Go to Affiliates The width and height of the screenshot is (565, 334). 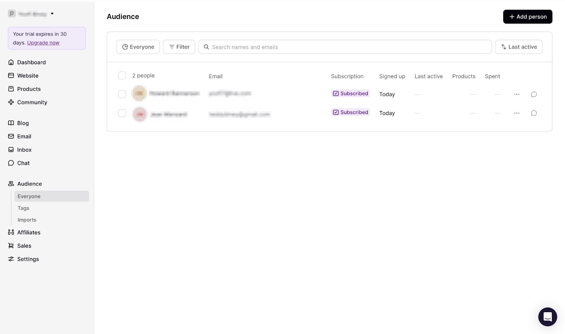pos(24,232)
